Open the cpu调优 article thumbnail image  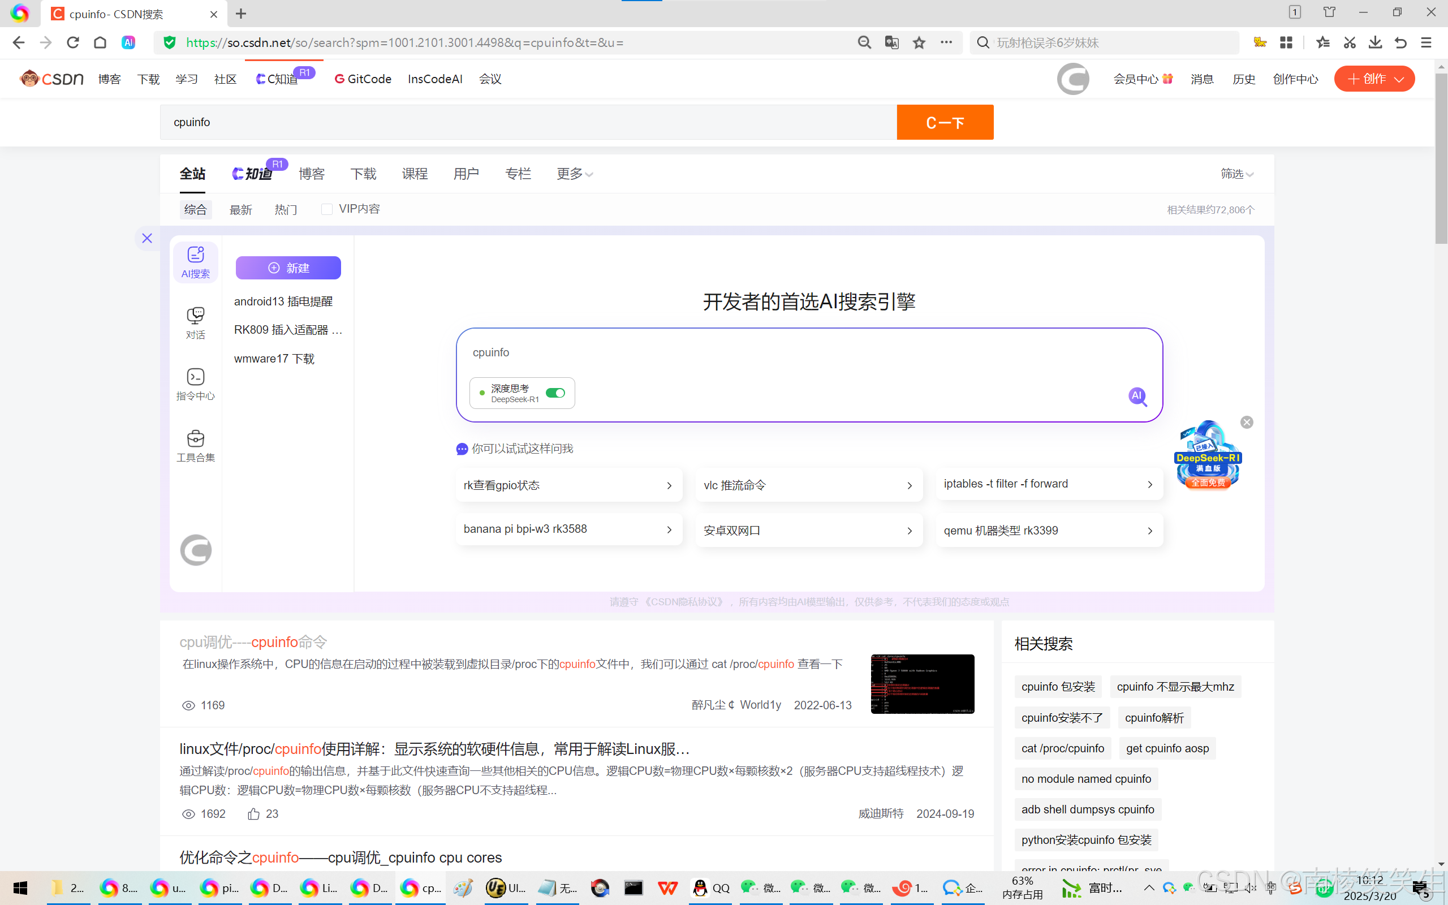[922, 683]
